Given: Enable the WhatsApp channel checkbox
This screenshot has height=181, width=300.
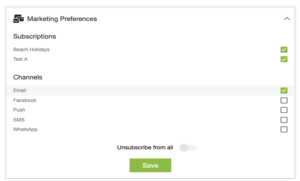Looking at the screenshot, I should coord(284,129).
